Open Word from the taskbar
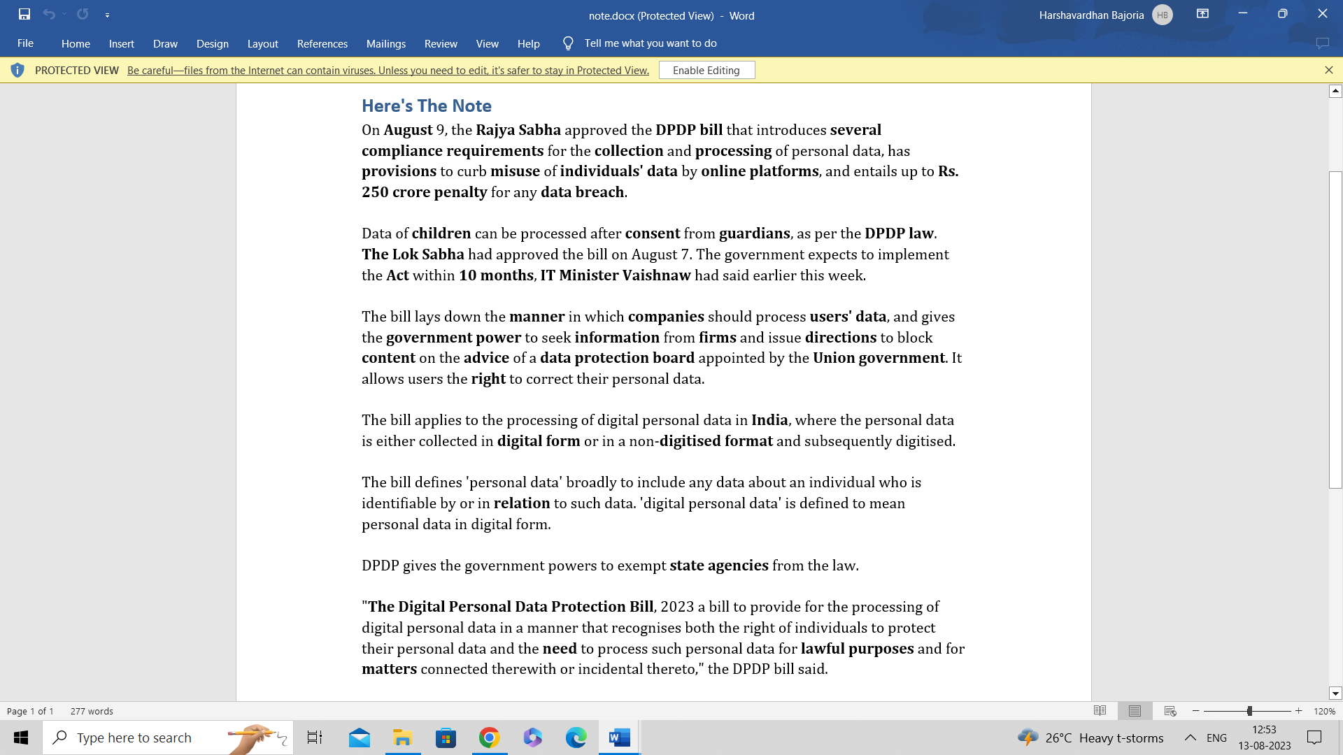The width and height of the screenshot is (1343, 755). [619, 738]
